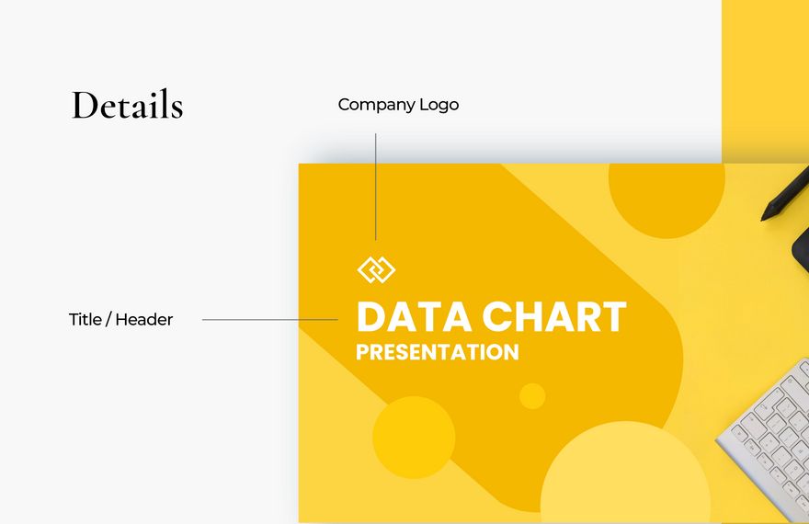Click the vertical callout line under Company Logo
This screenshot has height=524, width=809.
pyautogui.click(x=375, y=184)
